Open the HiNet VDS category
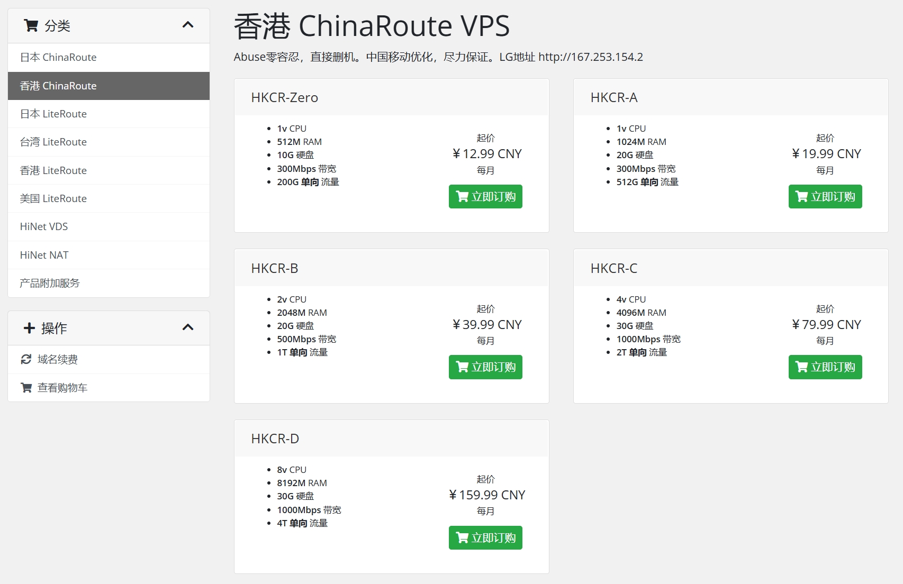903x584 pixels. click(44, 226)
